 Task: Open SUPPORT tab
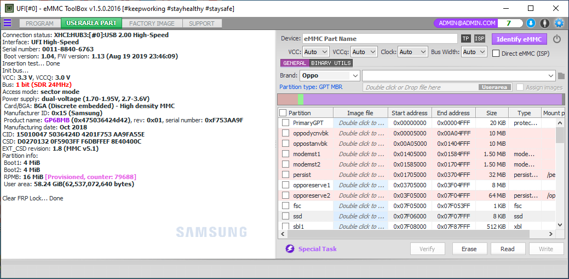click(x=202, y=23)
